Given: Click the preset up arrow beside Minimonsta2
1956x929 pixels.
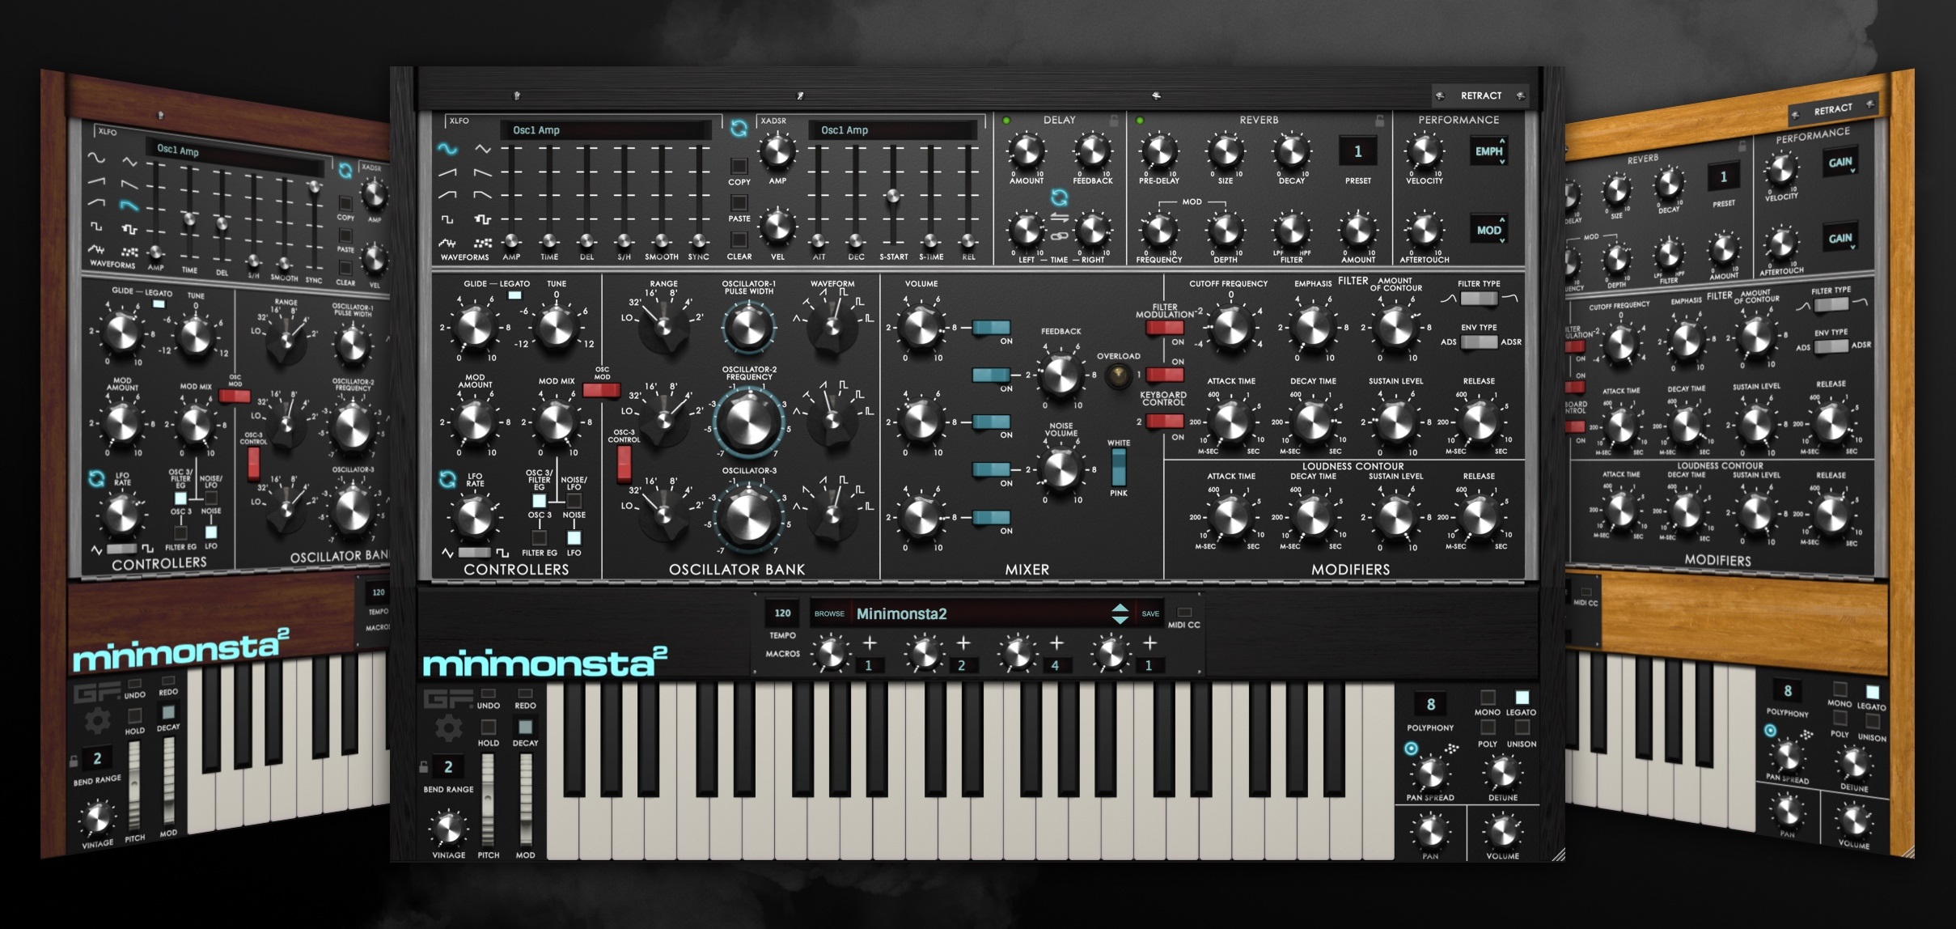Looking at the screenshot, I should coord(1121,609).
